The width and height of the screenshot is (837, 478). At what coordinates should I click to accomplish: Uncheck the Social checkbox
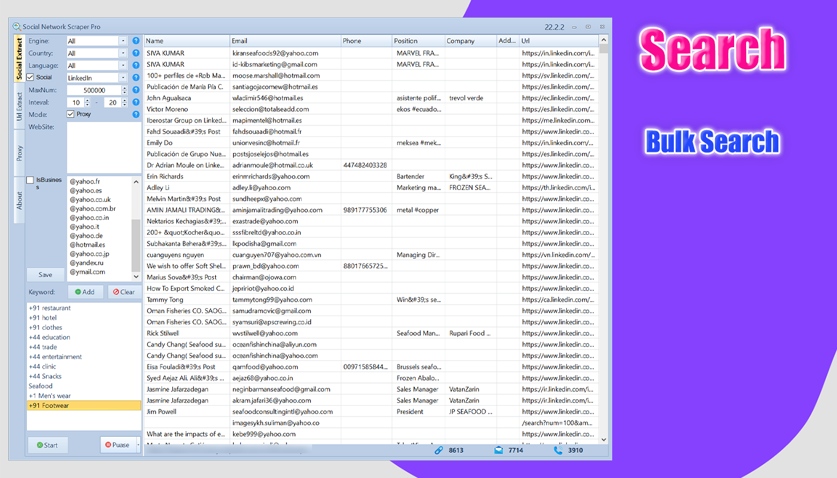pos(29,77)
